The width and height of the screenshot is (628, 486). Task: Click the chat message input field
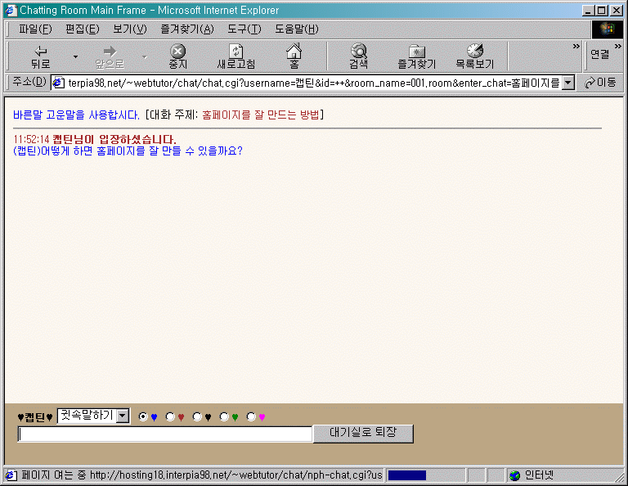point(164,434)
